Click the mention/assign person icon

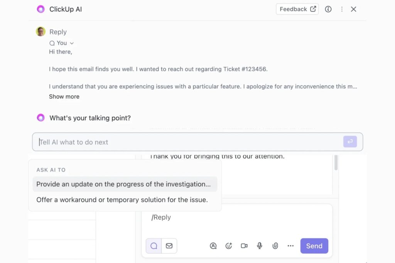213,246
